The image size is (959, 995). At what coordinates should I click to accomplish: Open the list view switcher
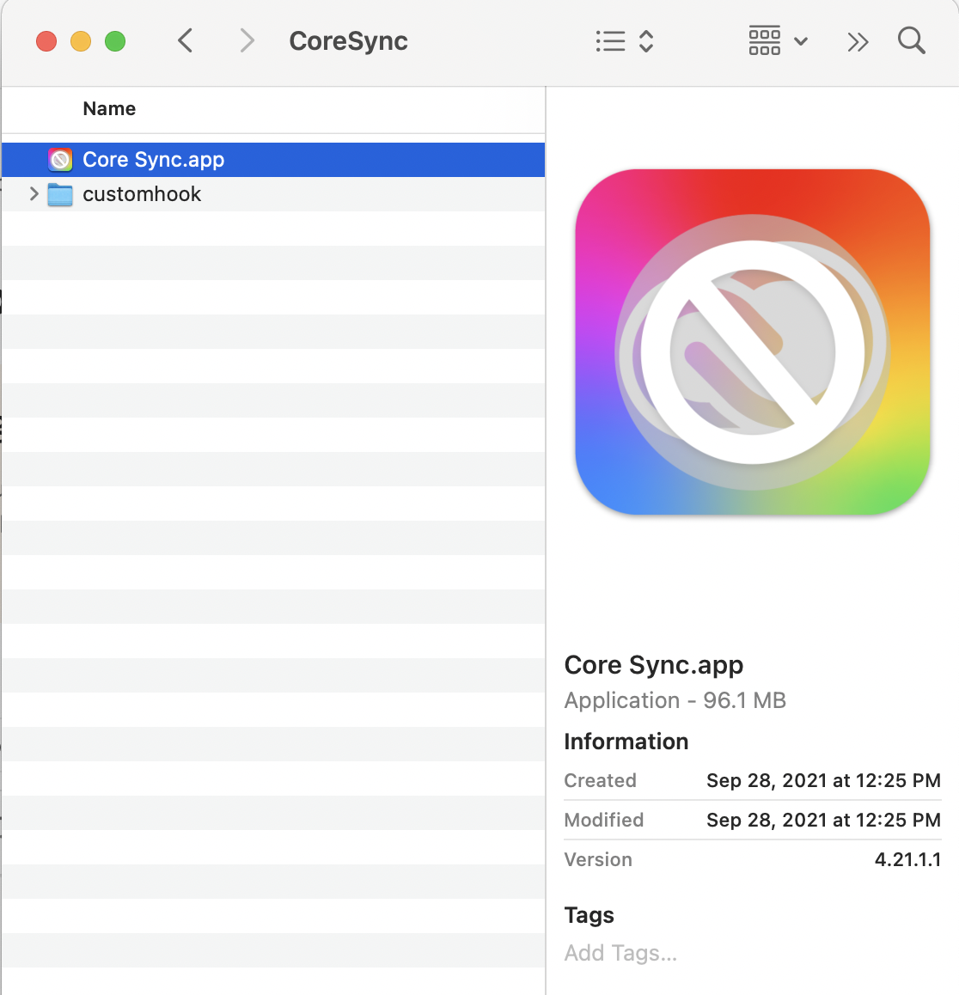(625, 41)
